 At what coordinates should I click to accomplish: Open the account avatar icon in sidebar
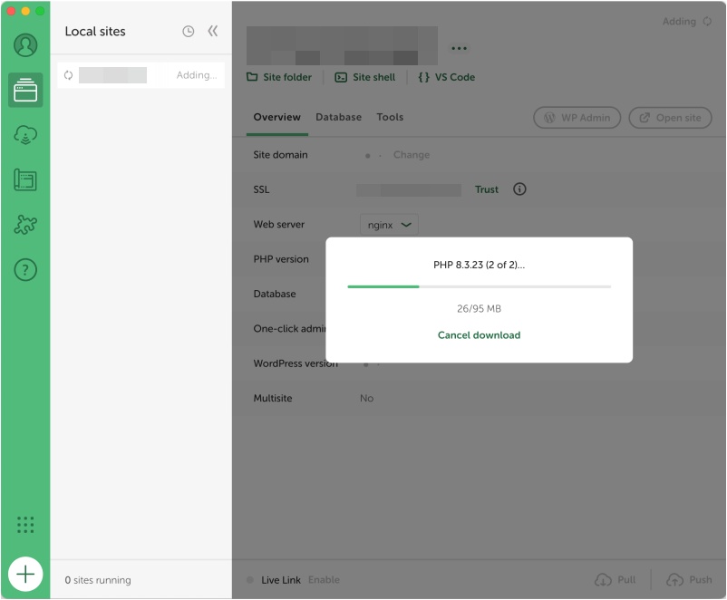tap(25, 44)
